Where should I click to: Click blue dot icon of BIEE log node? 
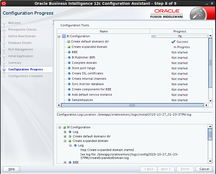tap(70, 162)
